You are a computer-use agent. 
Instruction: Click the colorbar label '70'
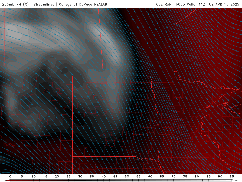173,177
